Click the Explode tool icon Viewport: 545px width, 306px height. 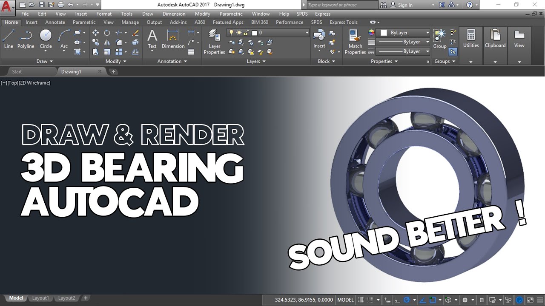(x=135, y=42)
